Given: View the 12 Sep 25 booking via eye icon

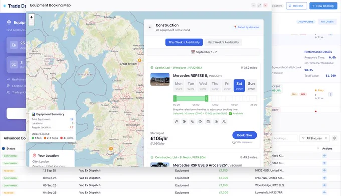Looking at the screenshot, I should point(324,170).
